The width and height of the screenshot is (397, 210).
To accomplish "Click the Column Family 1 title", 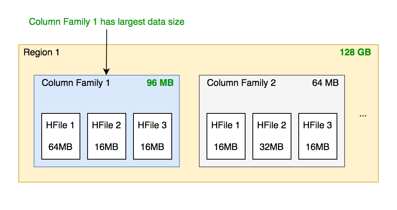I will pos(76,83).
